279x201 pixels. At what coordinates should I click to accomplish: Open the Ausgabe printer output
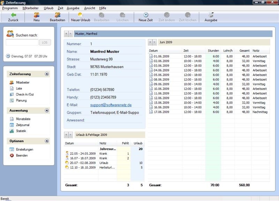211,17
